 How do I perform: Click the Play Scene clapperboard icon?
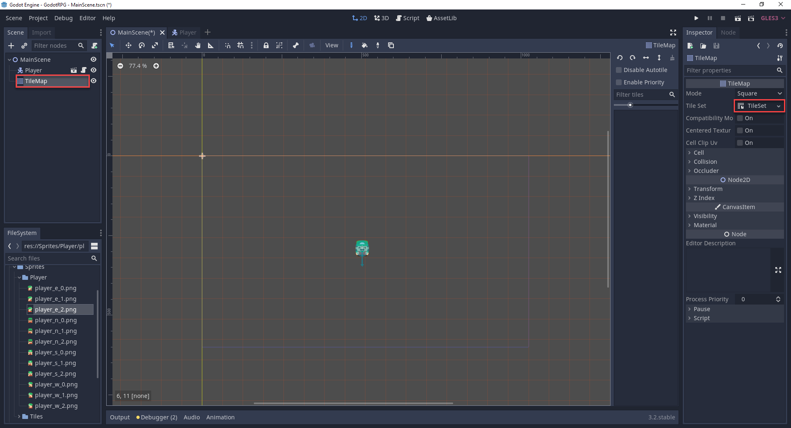point(738,18)
